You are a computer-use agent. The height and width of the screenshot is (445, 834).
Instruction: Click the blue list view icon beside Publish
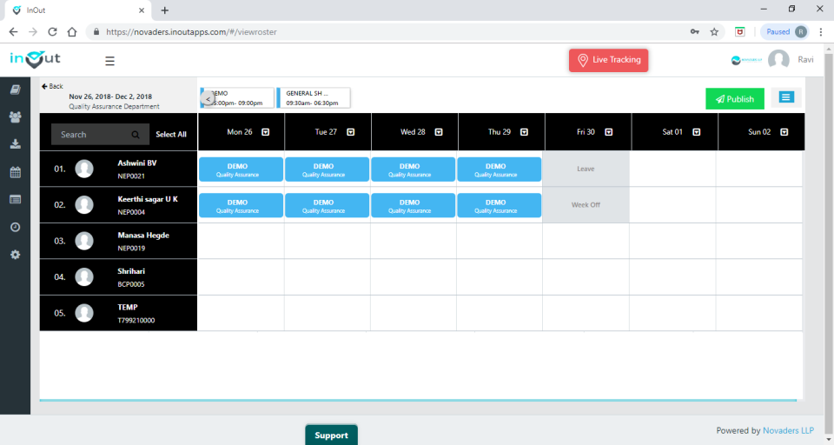pos(786,97)
